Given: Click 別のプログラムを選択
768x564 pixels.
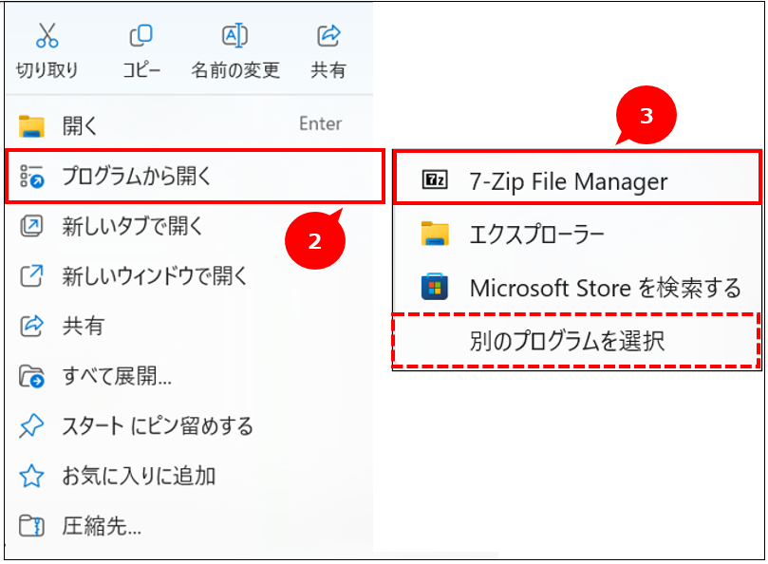Looking at the screenshot, I should click(575, 341).
